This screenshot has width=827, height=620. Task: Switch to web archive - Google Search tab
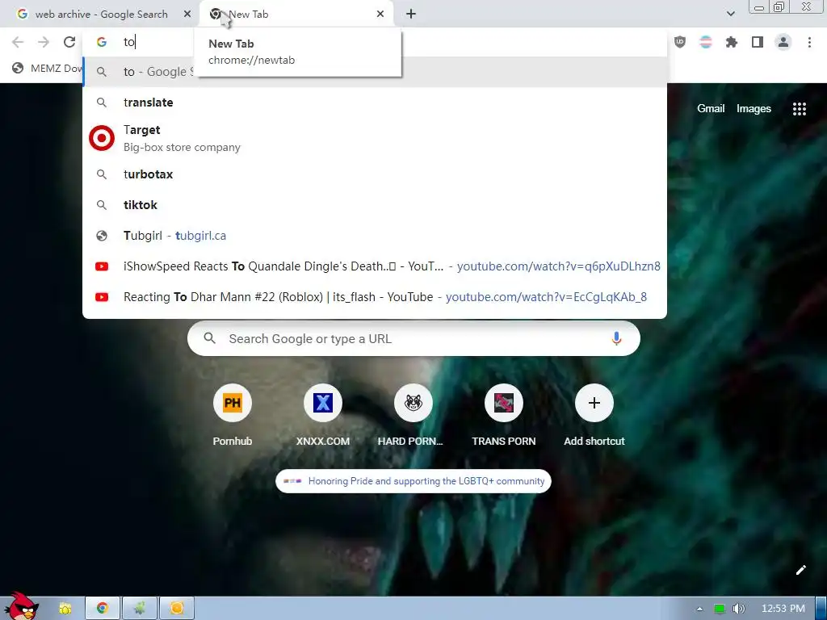pyautogui.click(x=100, y=15)
